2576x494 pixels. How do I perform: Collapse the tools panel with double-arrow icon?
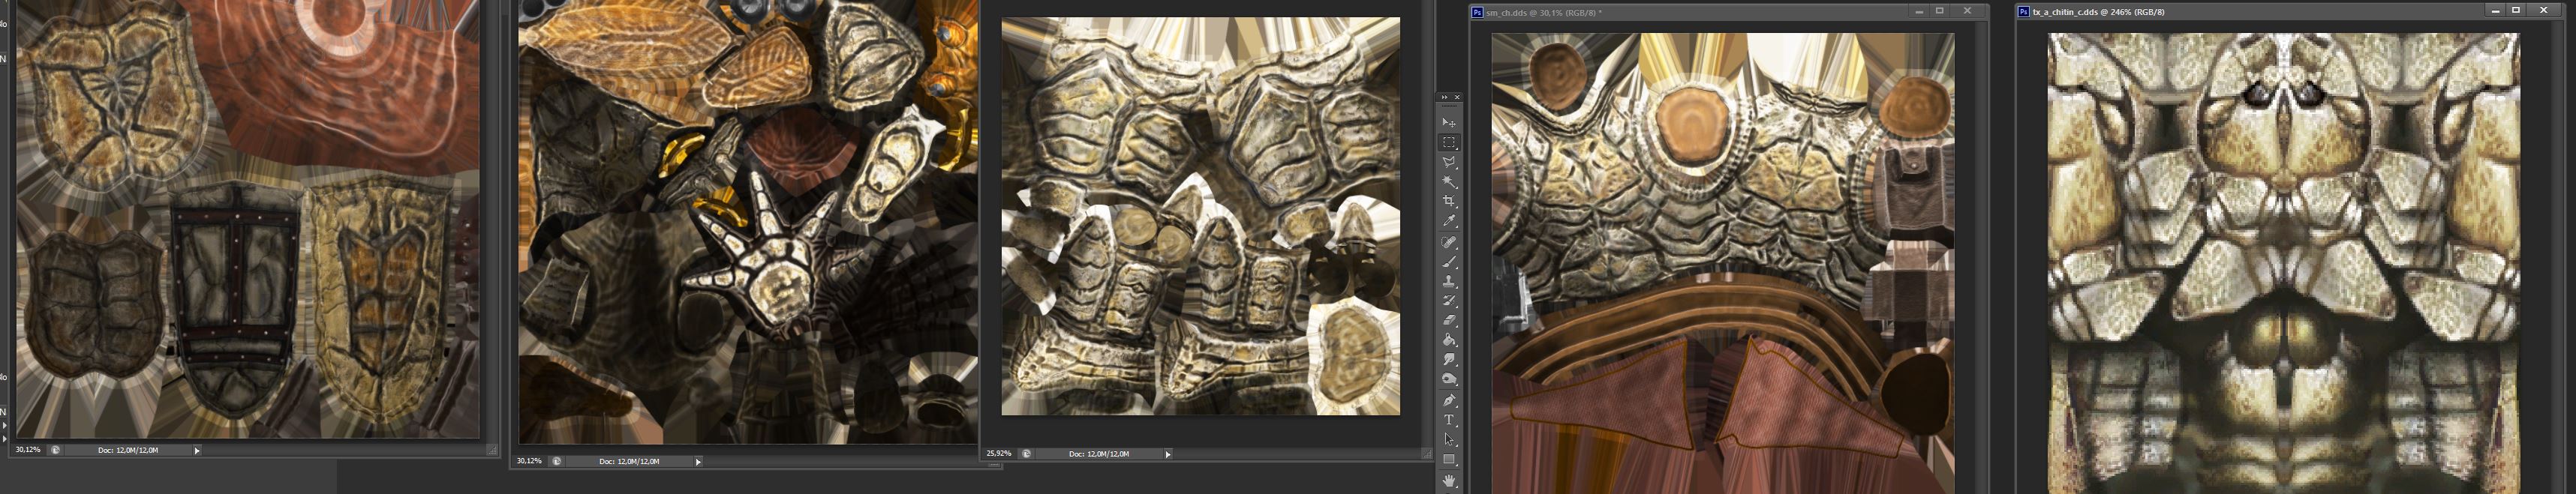click(x=1444, y=97)
